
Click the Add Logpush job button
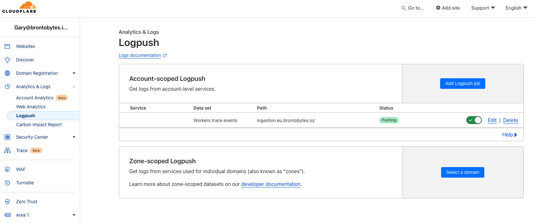pos(463,83)
